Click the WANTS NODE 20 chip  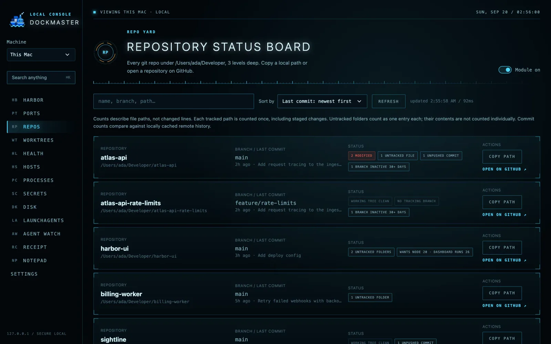435,252
